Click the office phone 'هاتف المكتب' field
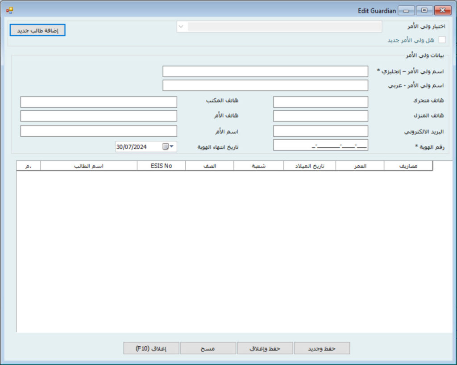 [x=99, y=102]
